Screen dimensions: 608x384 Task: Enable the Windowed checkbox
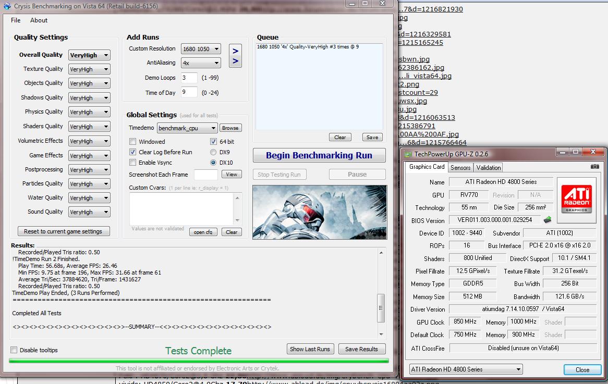[132, 141]
